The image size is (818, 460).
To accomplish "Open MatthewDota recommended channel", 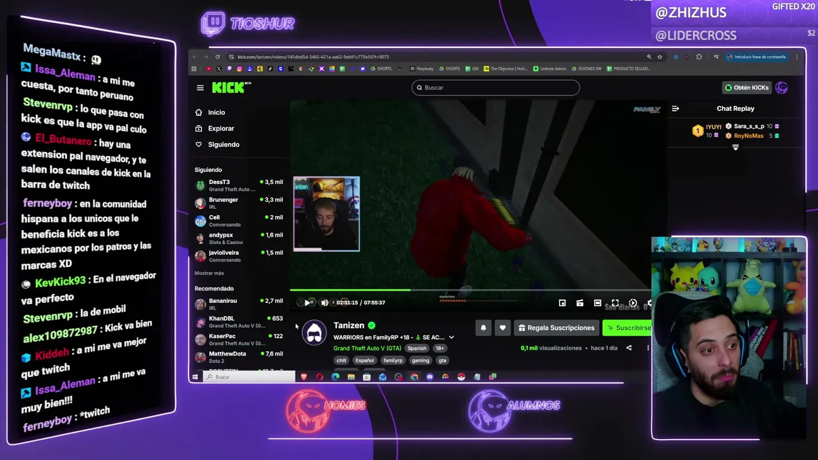I will (239, 357).
